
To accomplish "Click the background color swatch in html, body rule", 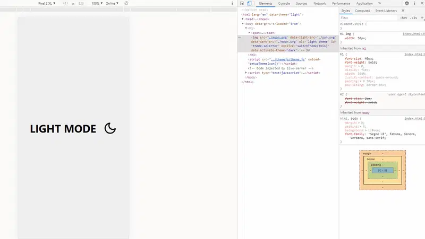I will [370, 130].
